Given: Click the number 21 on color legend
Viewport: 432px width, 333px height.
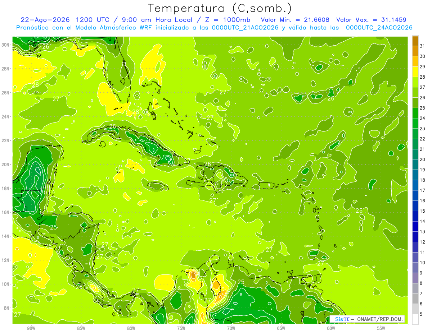Looking at the screenshot, I should (x=422, y=149).
